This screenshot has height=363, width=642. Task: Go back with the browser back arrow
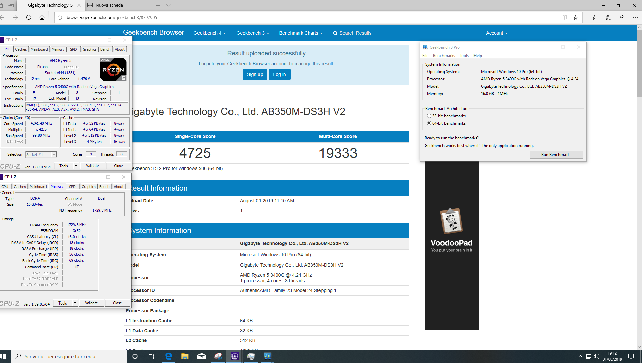click(x=2, y=17)
